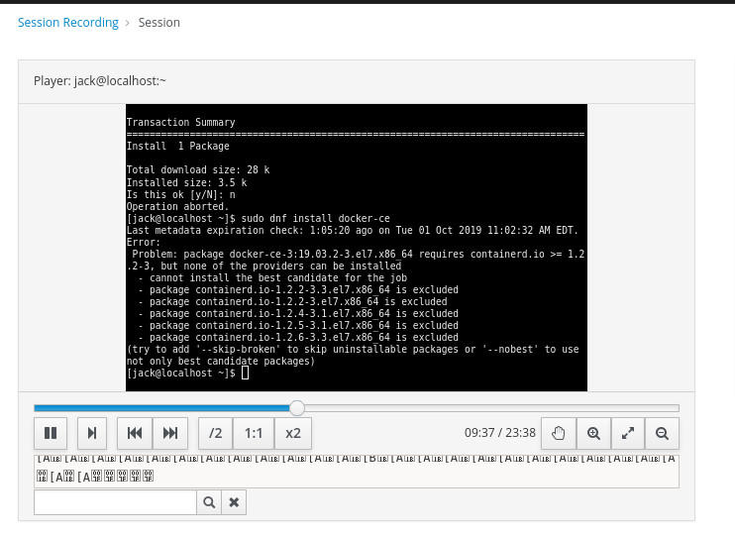
Task: Click the Player: jack@localhost:~ header
Action: click(100, 80)
